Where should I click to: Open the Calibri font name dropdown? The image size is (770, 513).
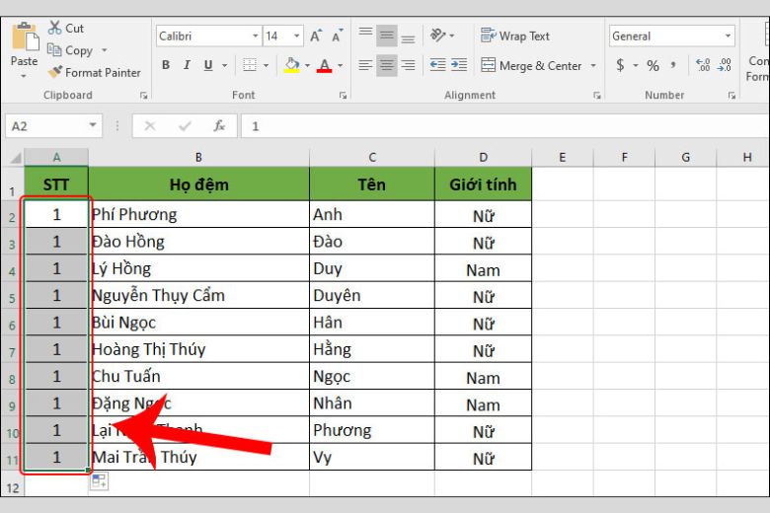pyautogui.click(x=256, y=36)
